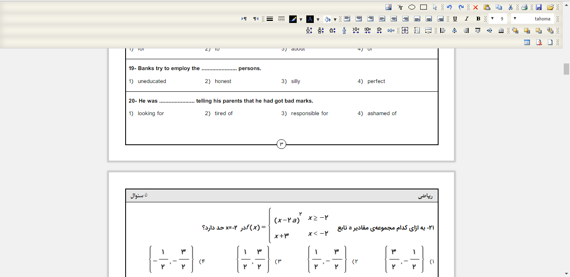This screenshot has height=277, width=570.
Task: Toggle bold formatting
Action: point(478,19)
